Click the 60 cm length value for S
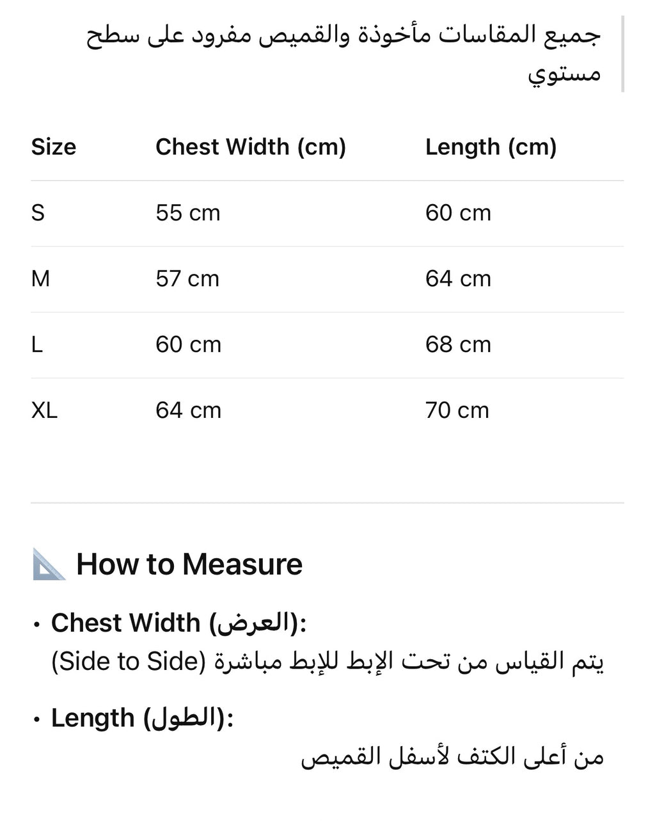This screenshot has height=821, width=655. coord(459,213)
